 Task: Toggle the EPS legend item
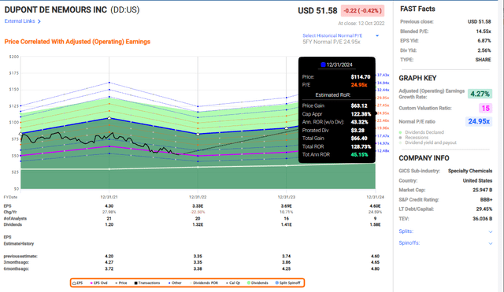[x=77, y=283]
